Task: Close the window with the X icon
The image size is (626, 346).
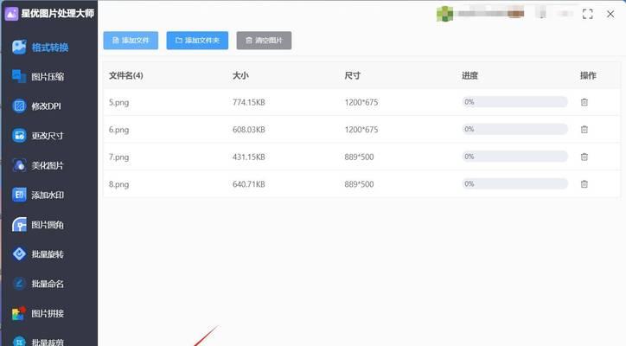Action: click(x=610, y=14)
